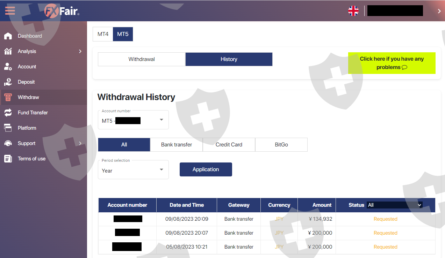Switch to the MT5 tab

(123, 34)
